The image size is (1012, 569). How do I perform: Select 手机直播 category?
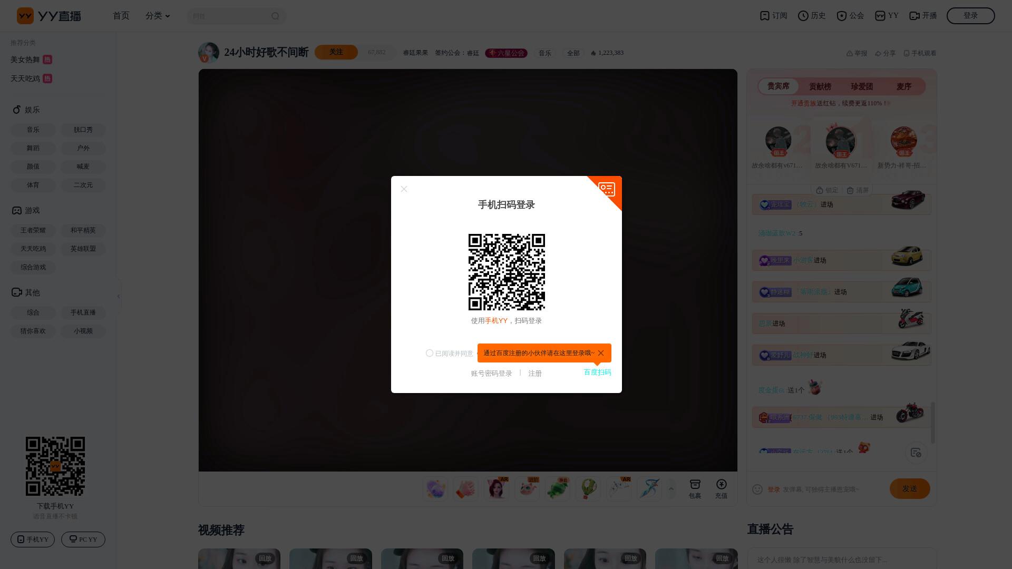(x=83, y=312)
